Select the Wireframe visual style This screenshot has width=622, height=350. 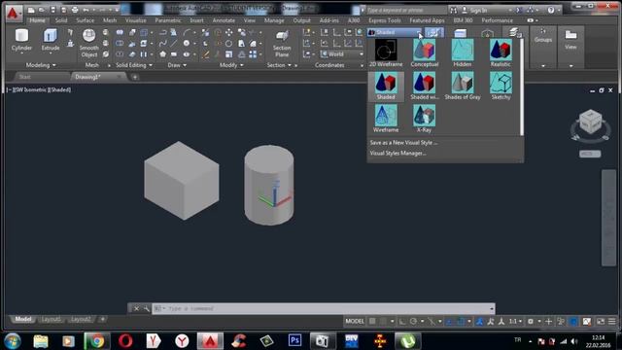[386, 119]
